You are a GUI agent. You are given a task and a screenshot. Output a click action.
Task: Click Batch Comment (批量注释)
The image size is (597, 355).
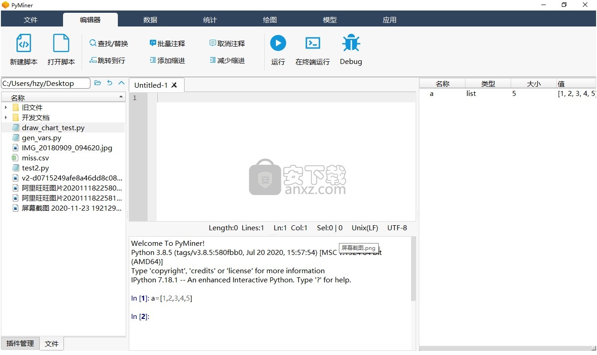[168, 43]
